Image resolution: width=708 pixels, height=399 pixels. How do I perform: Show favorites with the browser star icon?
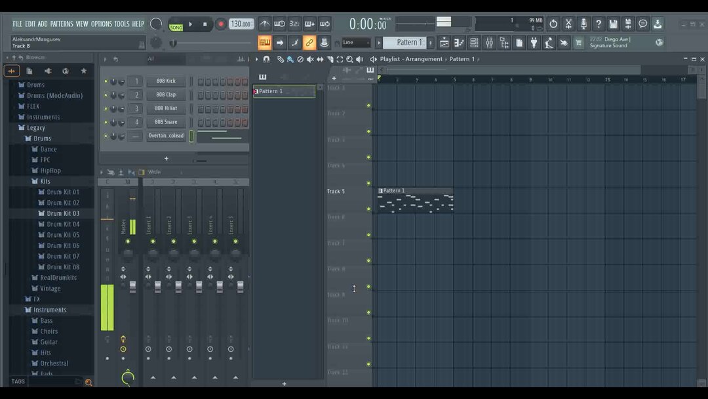point(83,71)
